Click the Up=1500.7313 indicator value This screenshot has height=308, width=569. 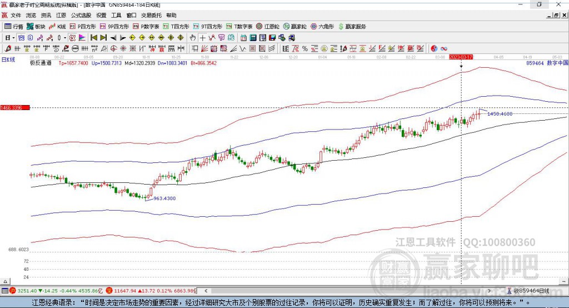pos(106,63)
